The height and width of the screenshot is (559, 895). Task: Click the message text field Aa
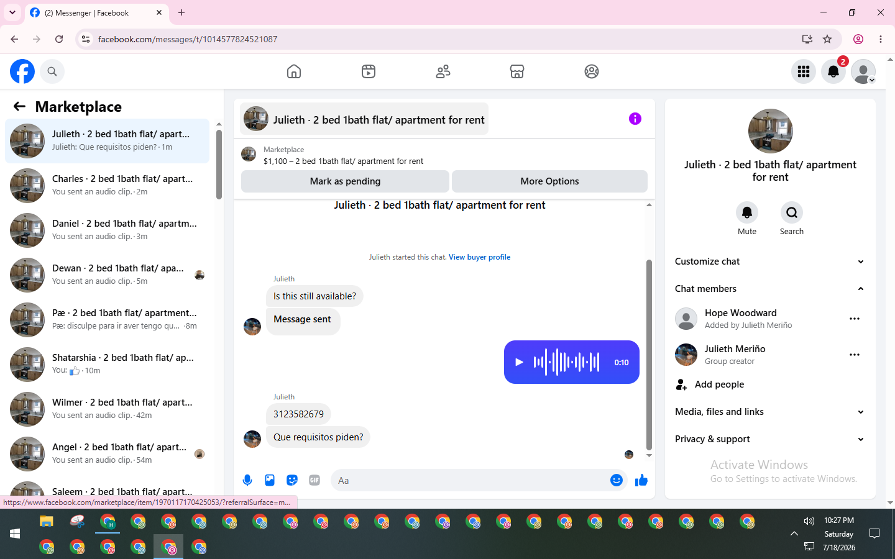click(470, 480)
